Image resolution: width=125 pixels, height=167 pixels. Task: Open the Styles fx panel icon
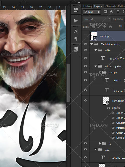coord(76,50)
